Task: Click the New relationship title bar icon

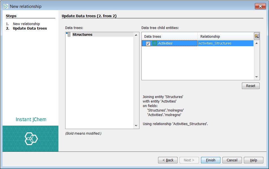Action: (x=6, y=6)
